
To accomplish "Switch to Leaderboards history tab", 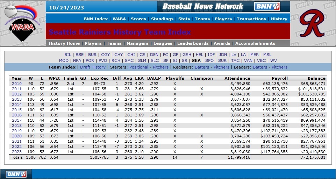I will [x=193, y=43].
